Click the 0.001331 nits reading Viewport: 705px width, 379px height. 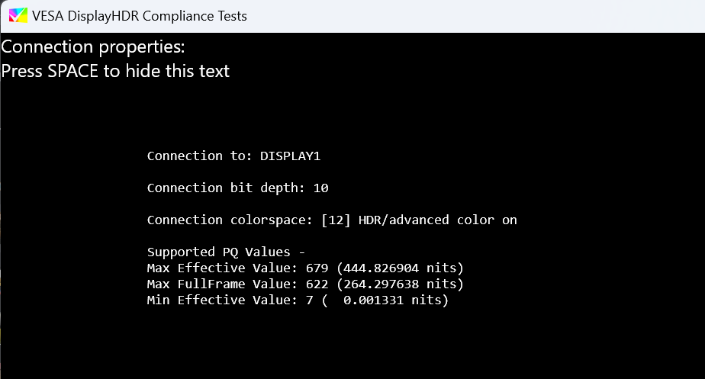pos(388,300)
